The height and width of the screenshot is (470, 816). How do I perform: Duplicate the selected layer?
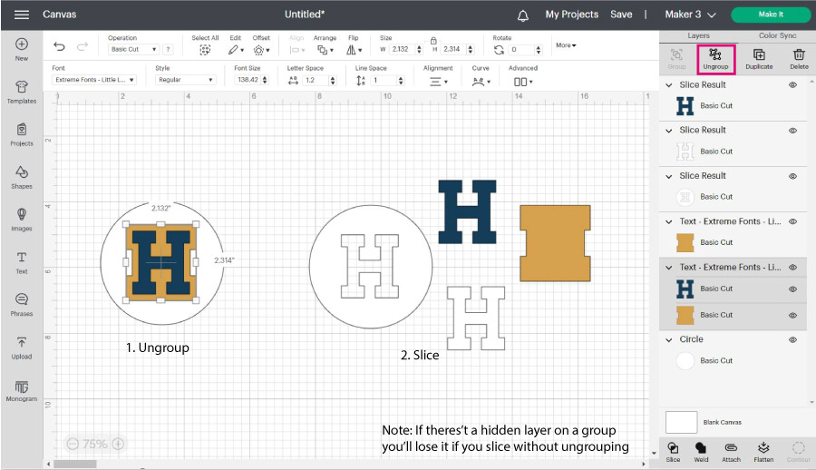click(x=759, y=59)
